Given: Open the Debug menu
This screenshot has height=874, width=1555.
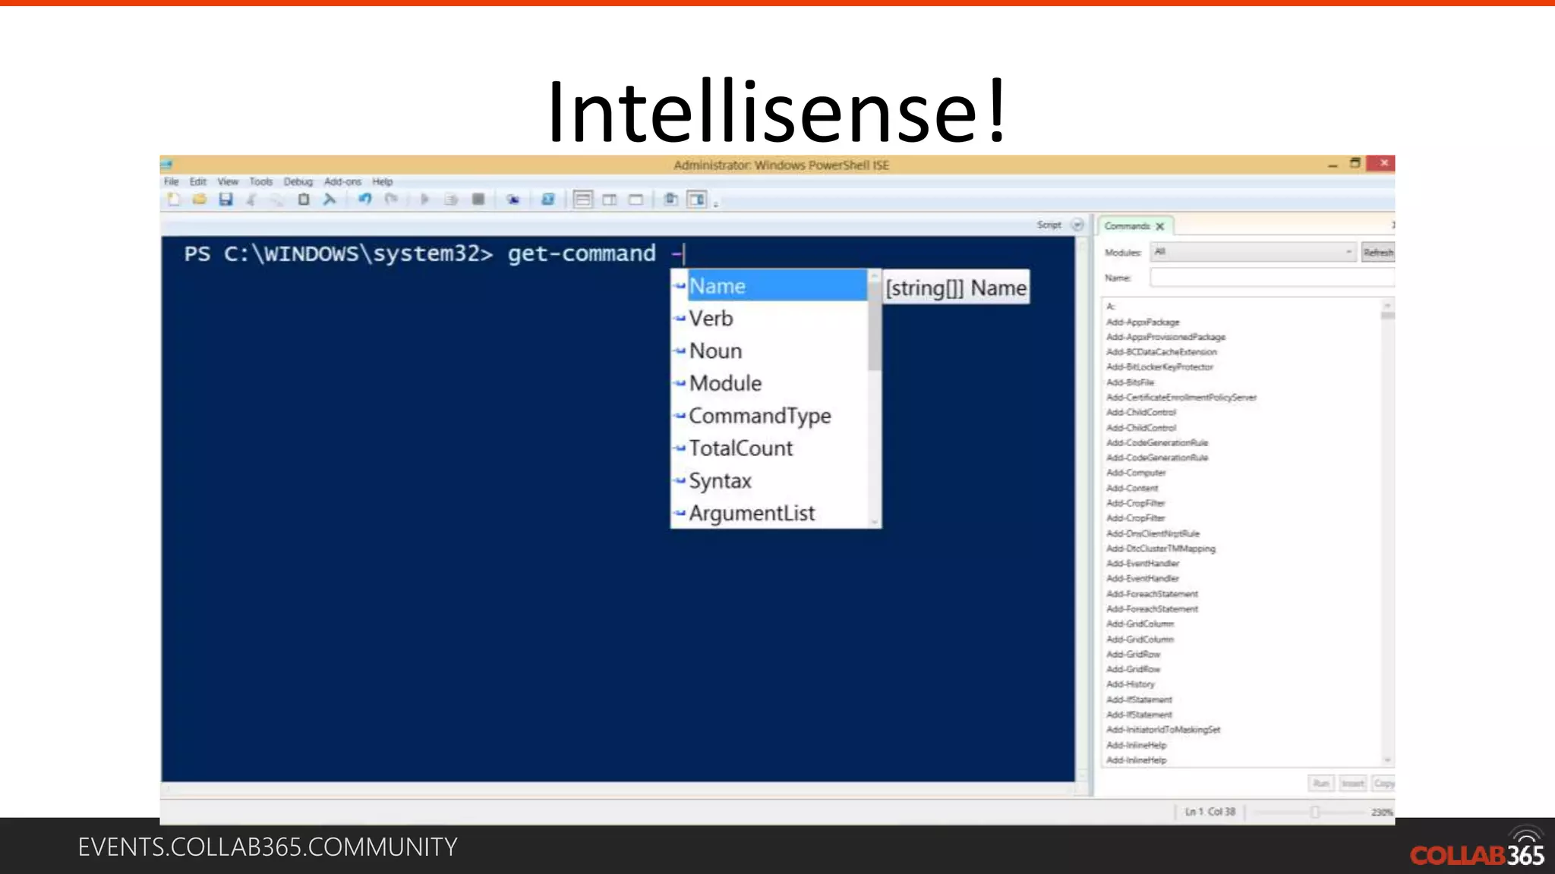Looking at the screenshot, I should click(298, 181).
